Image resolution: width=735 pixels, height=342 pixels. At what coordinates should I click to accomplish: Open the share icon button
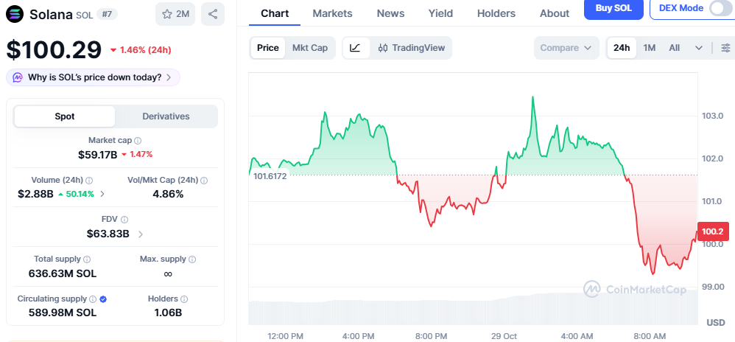point(213,14)
